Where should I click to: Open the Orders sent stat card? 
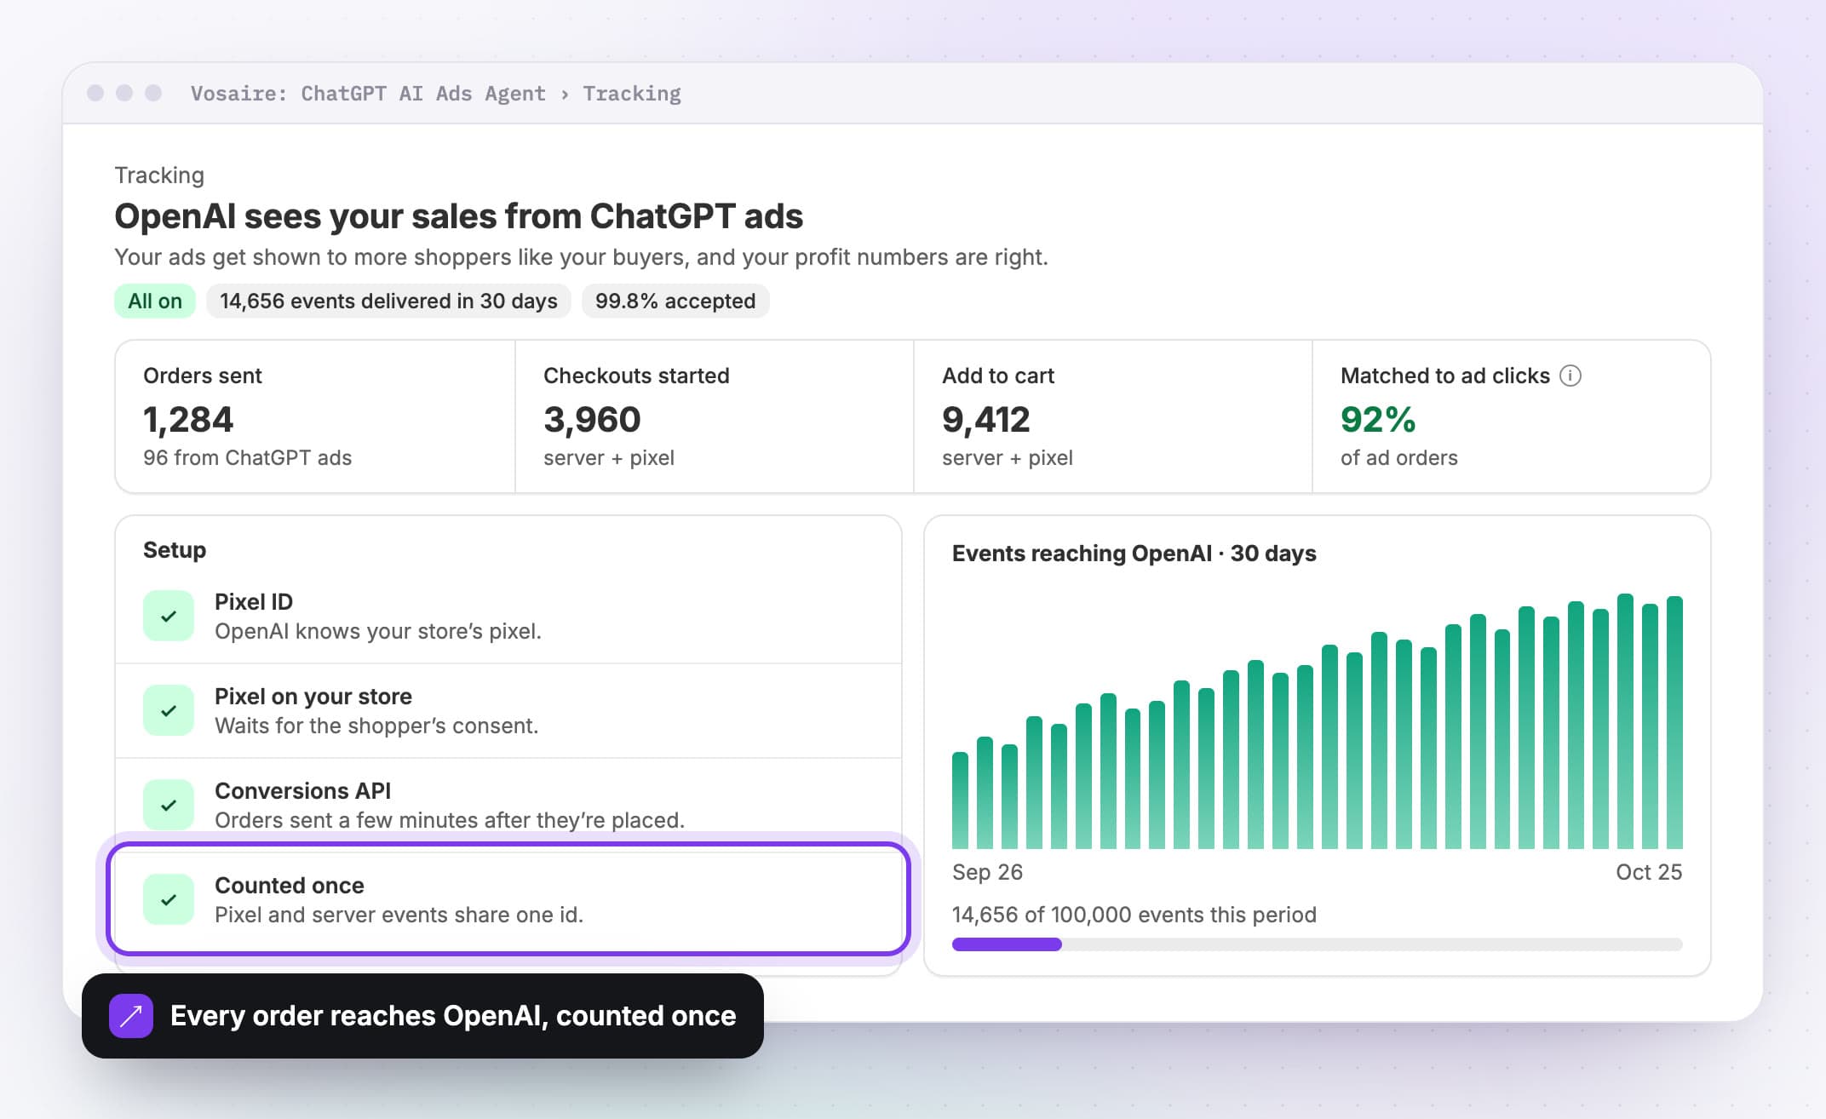[315, 416]
